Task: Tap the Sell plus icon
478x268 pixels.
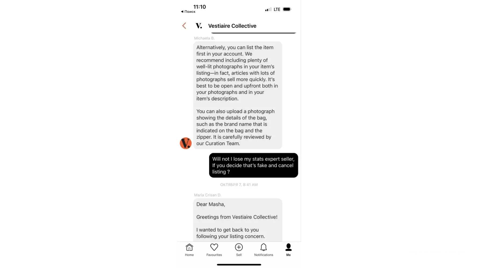Action: point(239,247)
